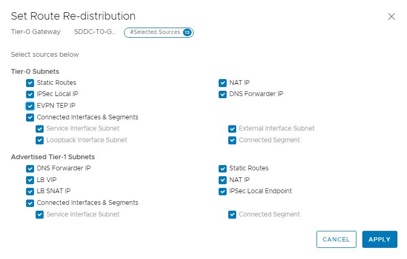This screenshot has height=259, width=407.
Task: Toggle Tier-0 Connected Interfaces & Segments
Action: [30, 117]
